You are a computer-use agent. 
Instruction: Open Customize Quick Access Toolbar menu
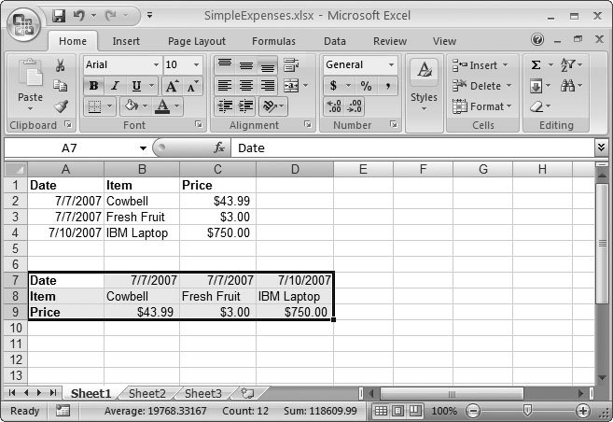click(x=149, y=16)
